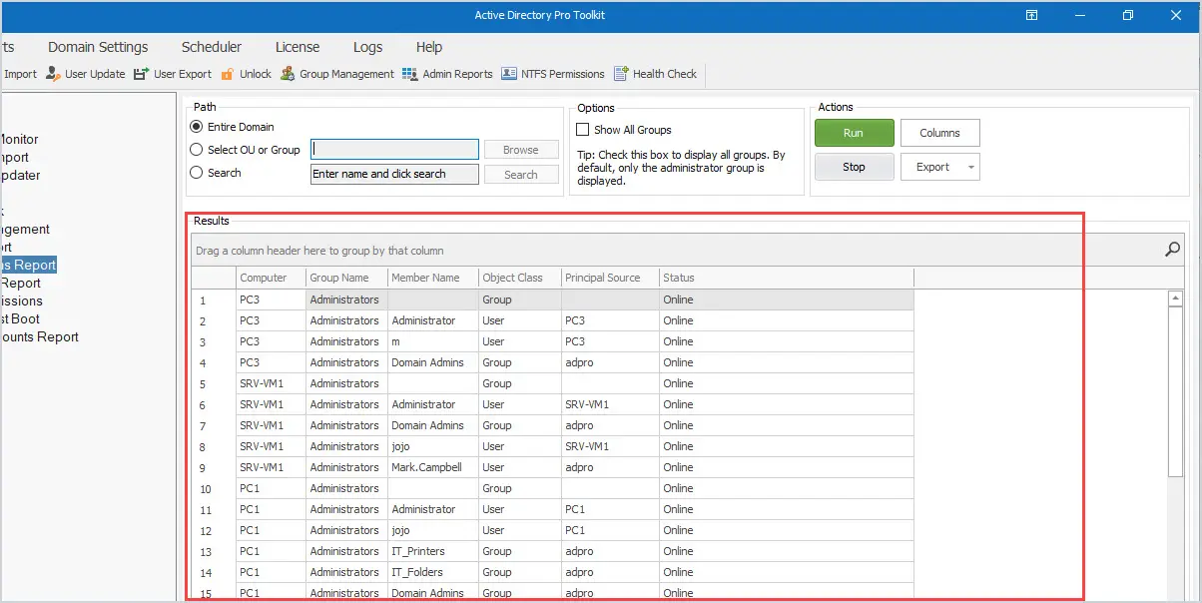Click the Stop button
This screenshot has height=603, width=1202.
854,167
